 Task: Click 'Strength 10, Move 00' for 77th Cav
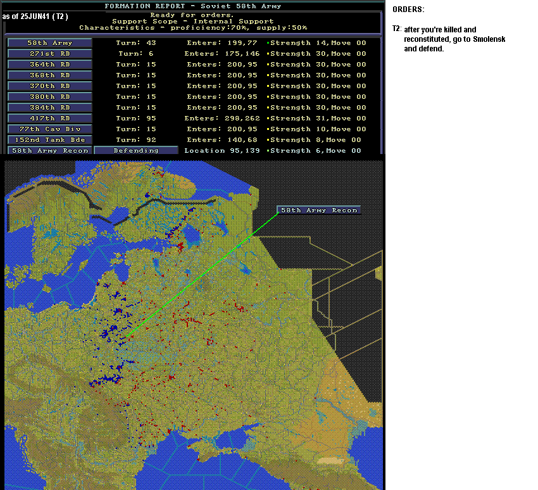(318, 129)
